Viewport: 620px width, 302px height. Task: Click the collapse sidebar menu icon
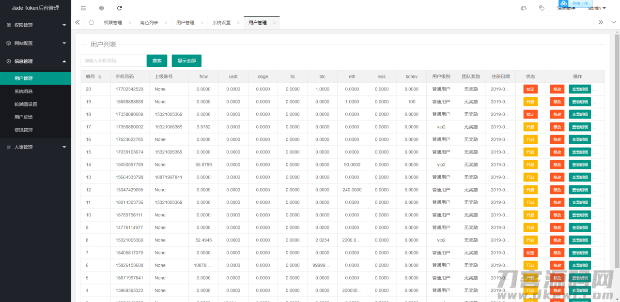82,8
